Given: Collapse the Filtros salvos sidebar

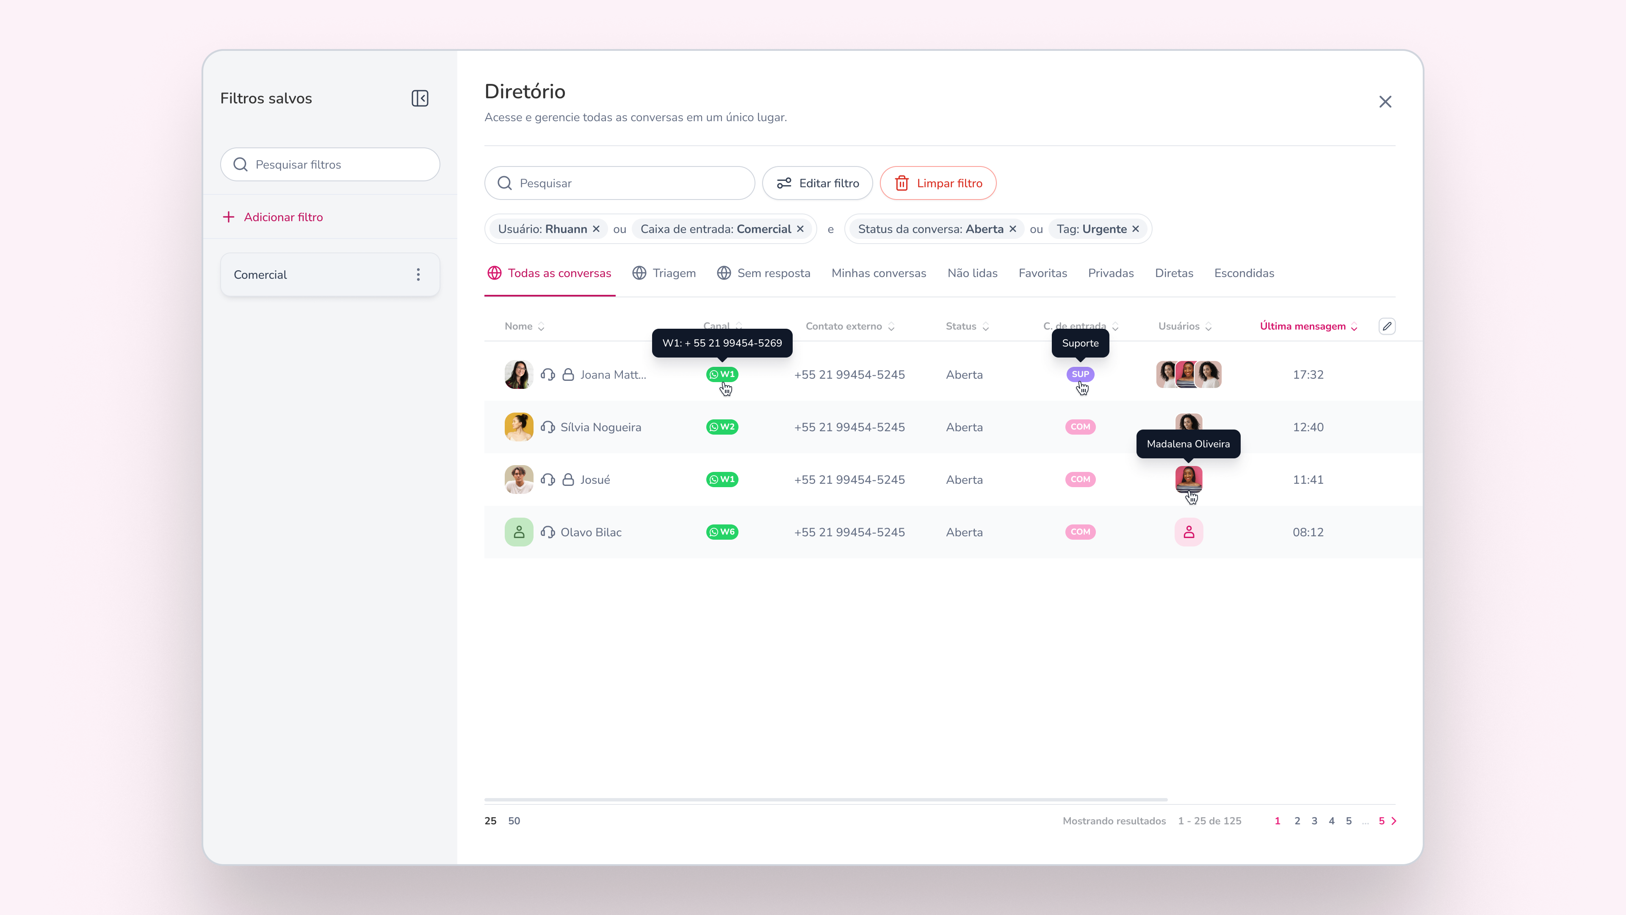Looking at the screenshot, I should pos(420,99).
